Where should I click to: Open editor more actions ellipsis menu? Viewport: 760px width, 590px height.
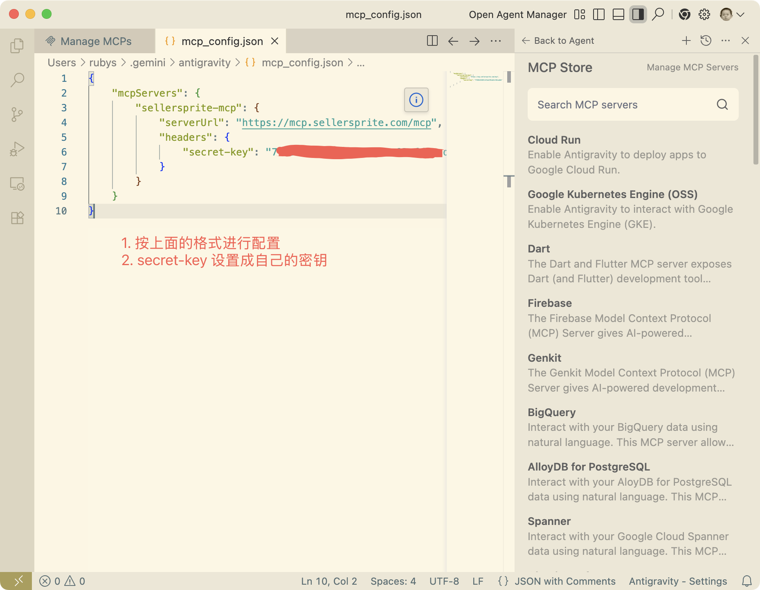pyautogui.click(x=496, y=41)
